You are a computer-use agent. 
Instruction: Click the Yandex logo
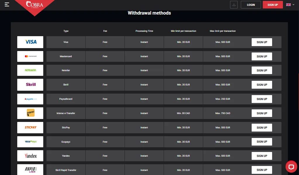(30, 156)
